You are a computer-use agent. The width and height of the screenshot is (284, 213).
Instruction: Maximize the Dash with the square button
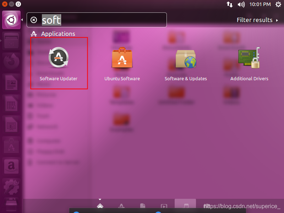(18, 4)
